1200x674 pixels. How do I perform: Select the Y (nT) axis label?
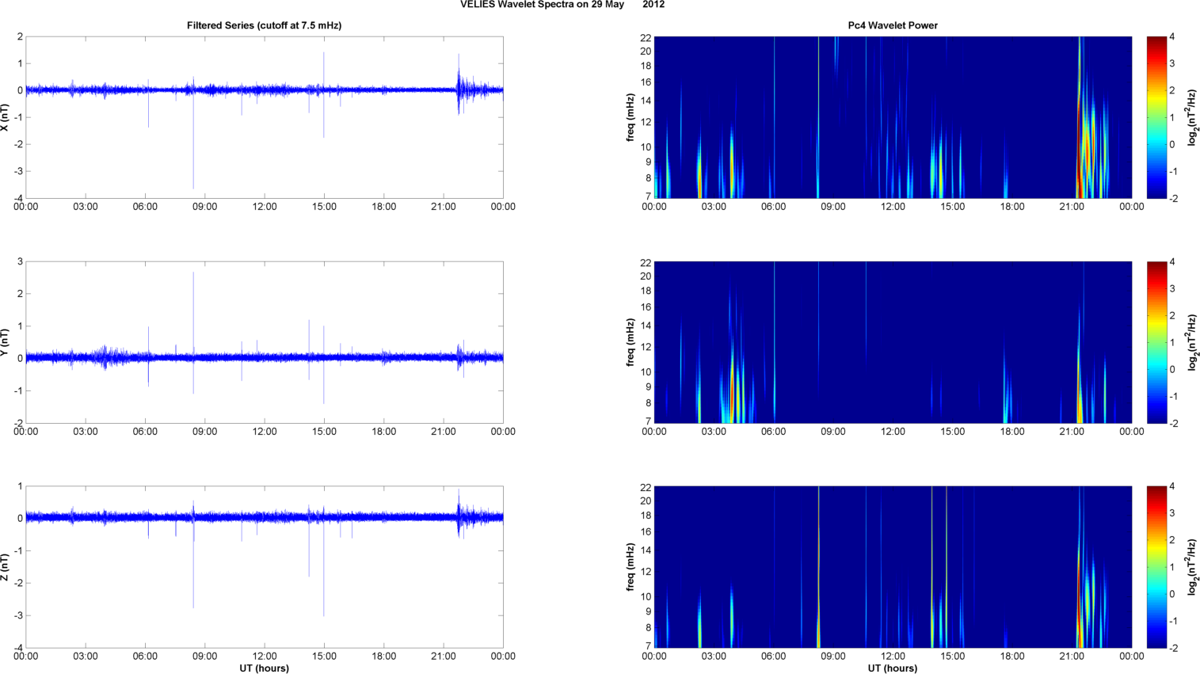pos(6,342)
